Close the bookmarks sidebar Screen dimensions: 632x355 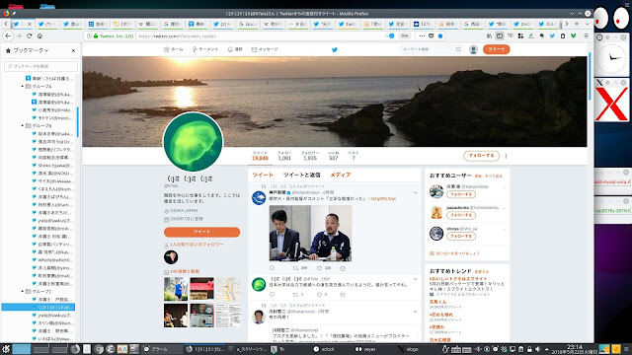coord(73,50)
